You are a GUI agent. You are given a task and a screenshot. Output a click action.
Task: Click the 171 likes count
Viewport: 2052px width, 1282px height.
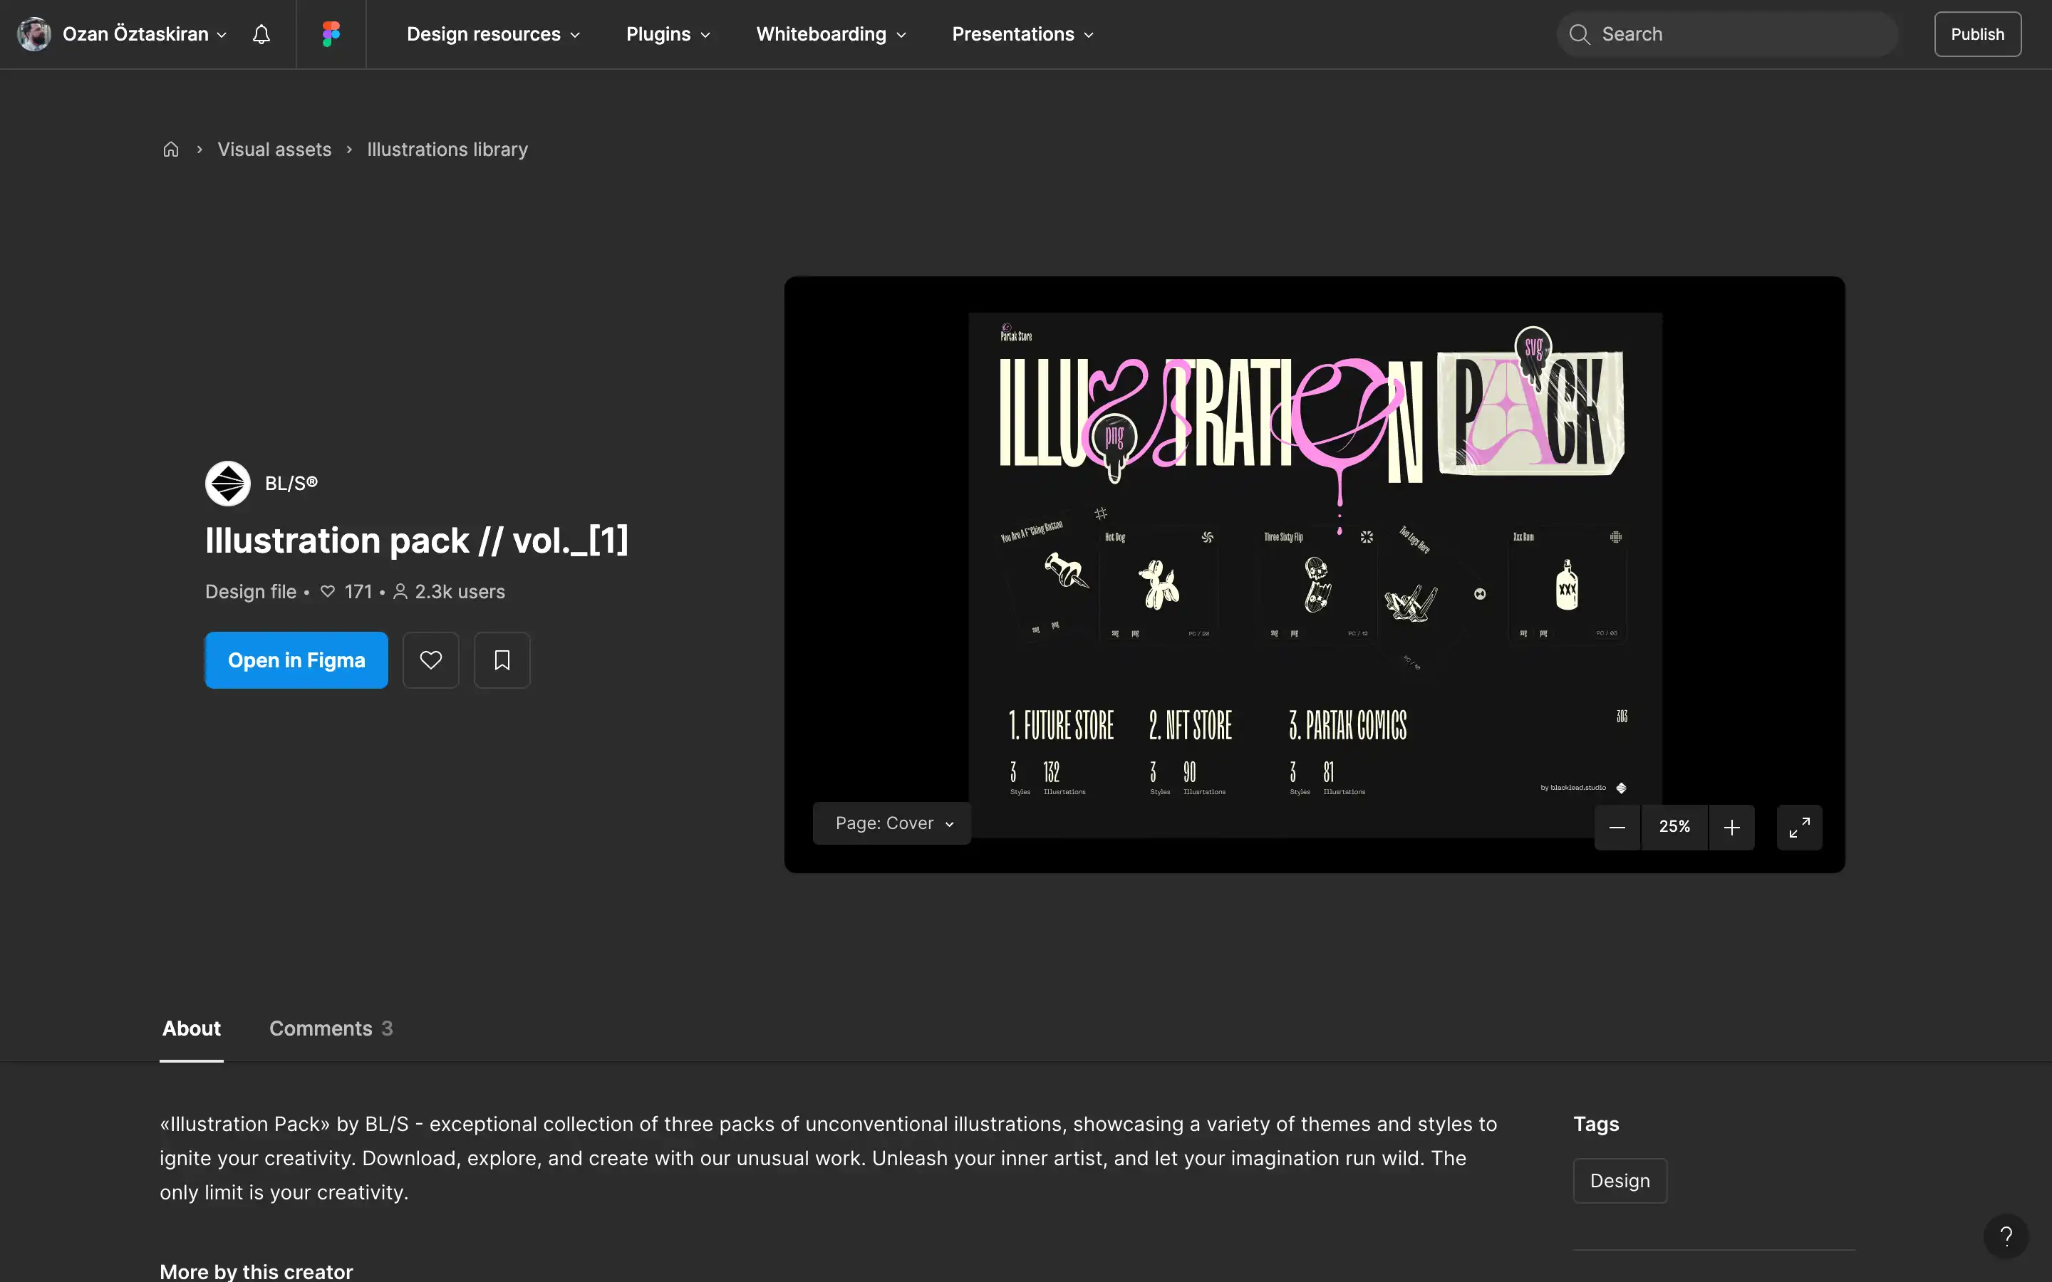tap(347, 592)
